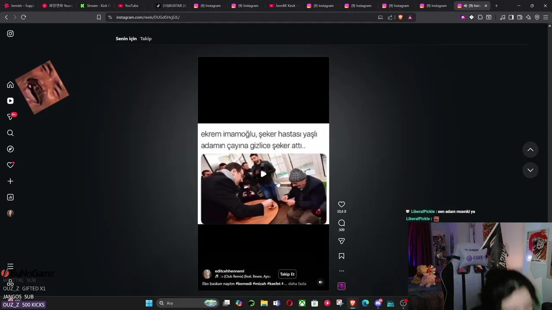Open the #komedi hashtag
552x310 pixels.
pyautogui.click(x=244, y=284)
